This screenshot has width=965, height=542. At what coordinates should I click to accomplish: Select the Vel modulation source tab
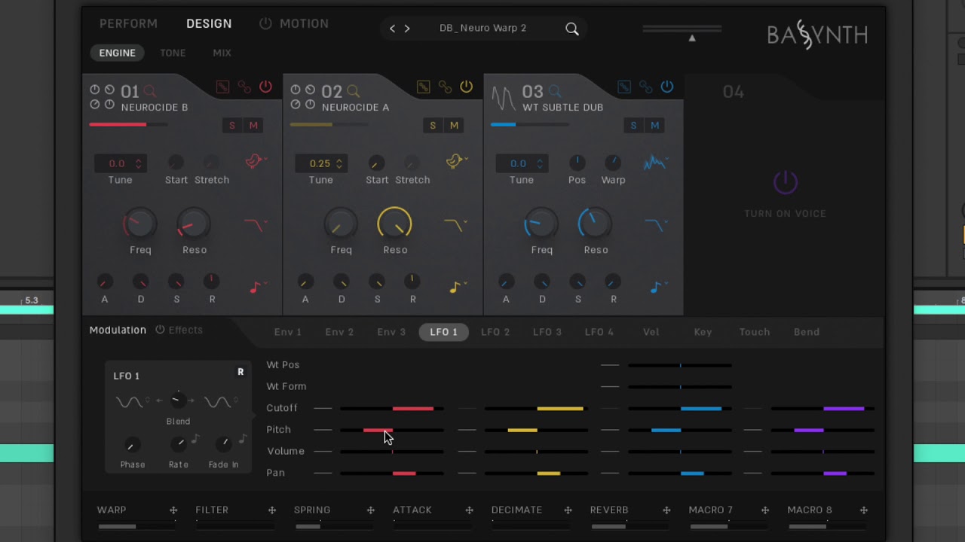(x=651, y=332)
